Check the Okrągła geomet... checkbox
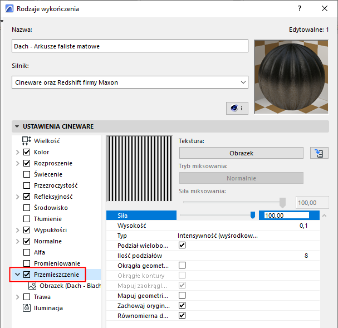The height and width of the screenshot is (328, 338). point(182,265)
